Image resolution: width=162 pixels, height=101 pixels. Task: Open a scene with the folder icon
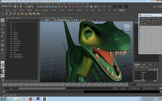coord(18,7)
